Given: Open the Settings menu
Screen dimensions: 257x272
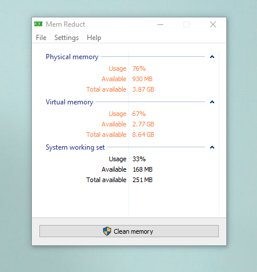Looking at the screenshot, I should click(67, 38).
